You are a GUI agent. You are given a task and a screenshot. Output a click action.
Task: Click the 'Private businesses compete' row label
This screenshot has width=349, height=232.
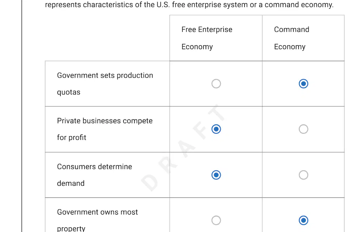click(x=105, y=121)
